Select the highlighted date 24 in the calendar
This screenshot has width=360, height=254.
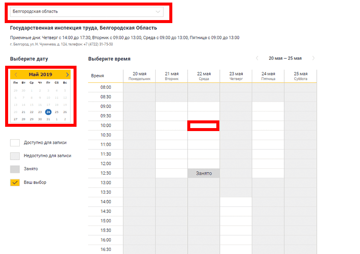click(x=48, y=112)
